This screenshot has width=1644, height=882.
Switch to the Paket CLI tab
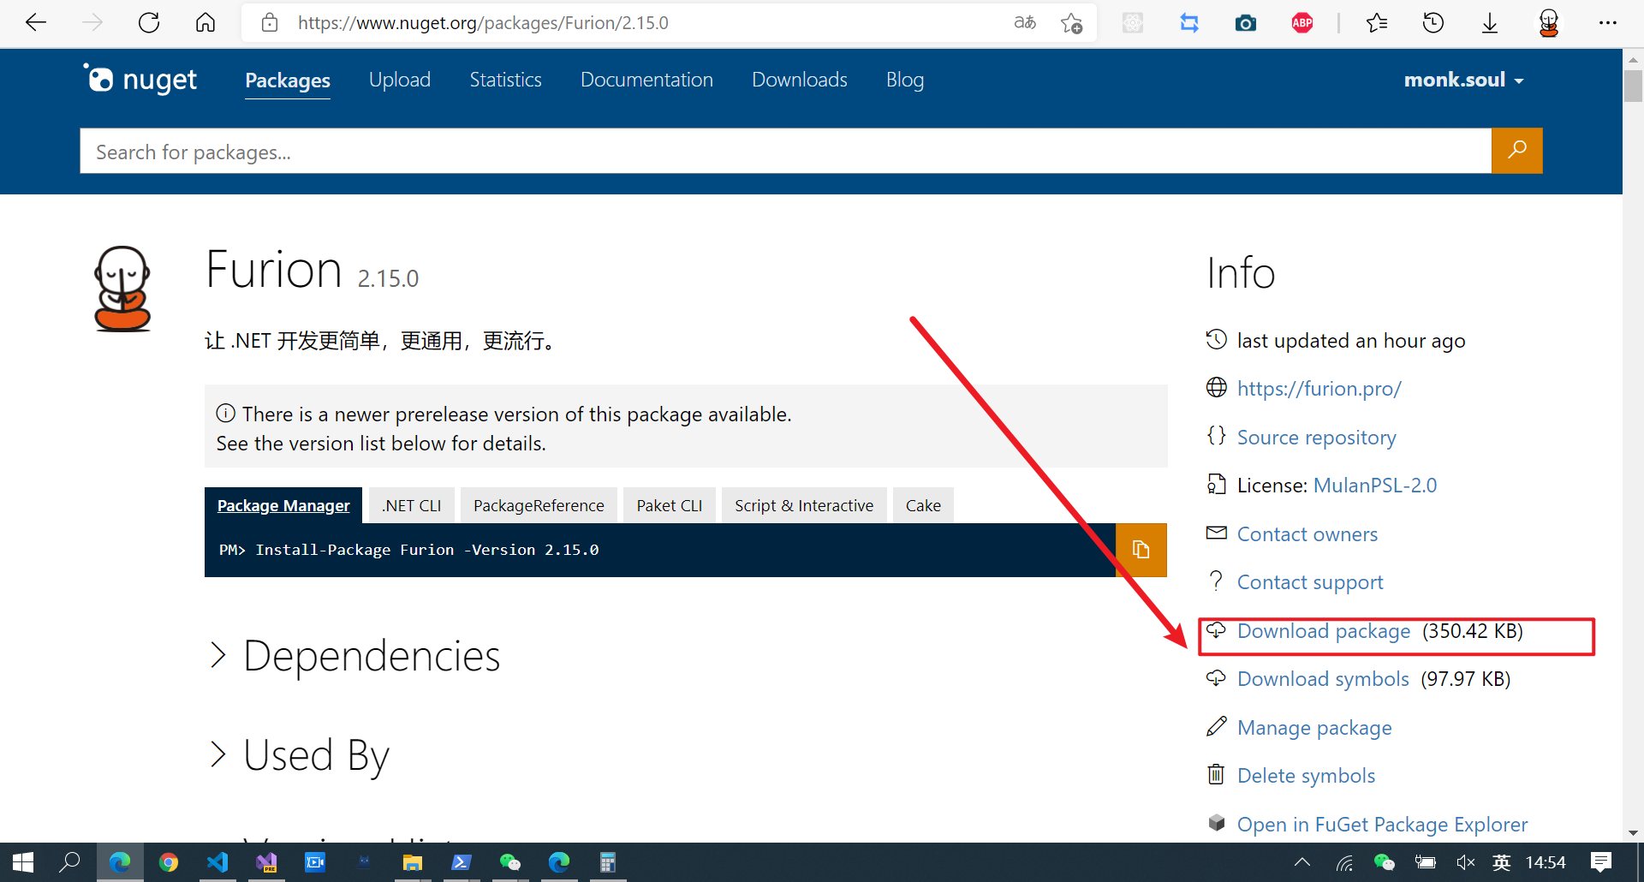[x=670, y=505]
